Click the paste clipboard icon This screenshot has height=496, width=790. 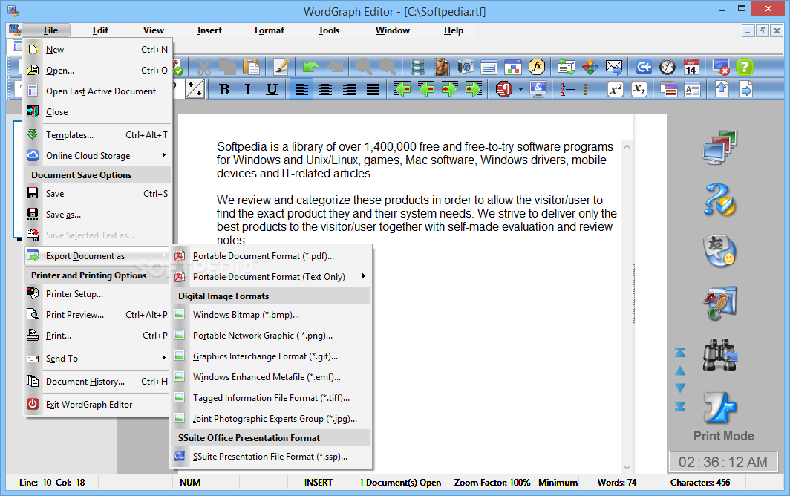coord(251,67)
